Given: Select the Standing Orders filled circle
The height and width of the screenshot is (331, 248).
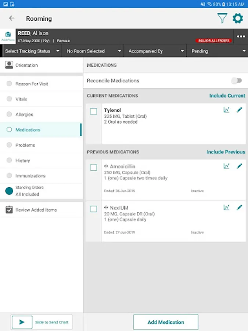Looking at the screenshot, I should (9, 191).
